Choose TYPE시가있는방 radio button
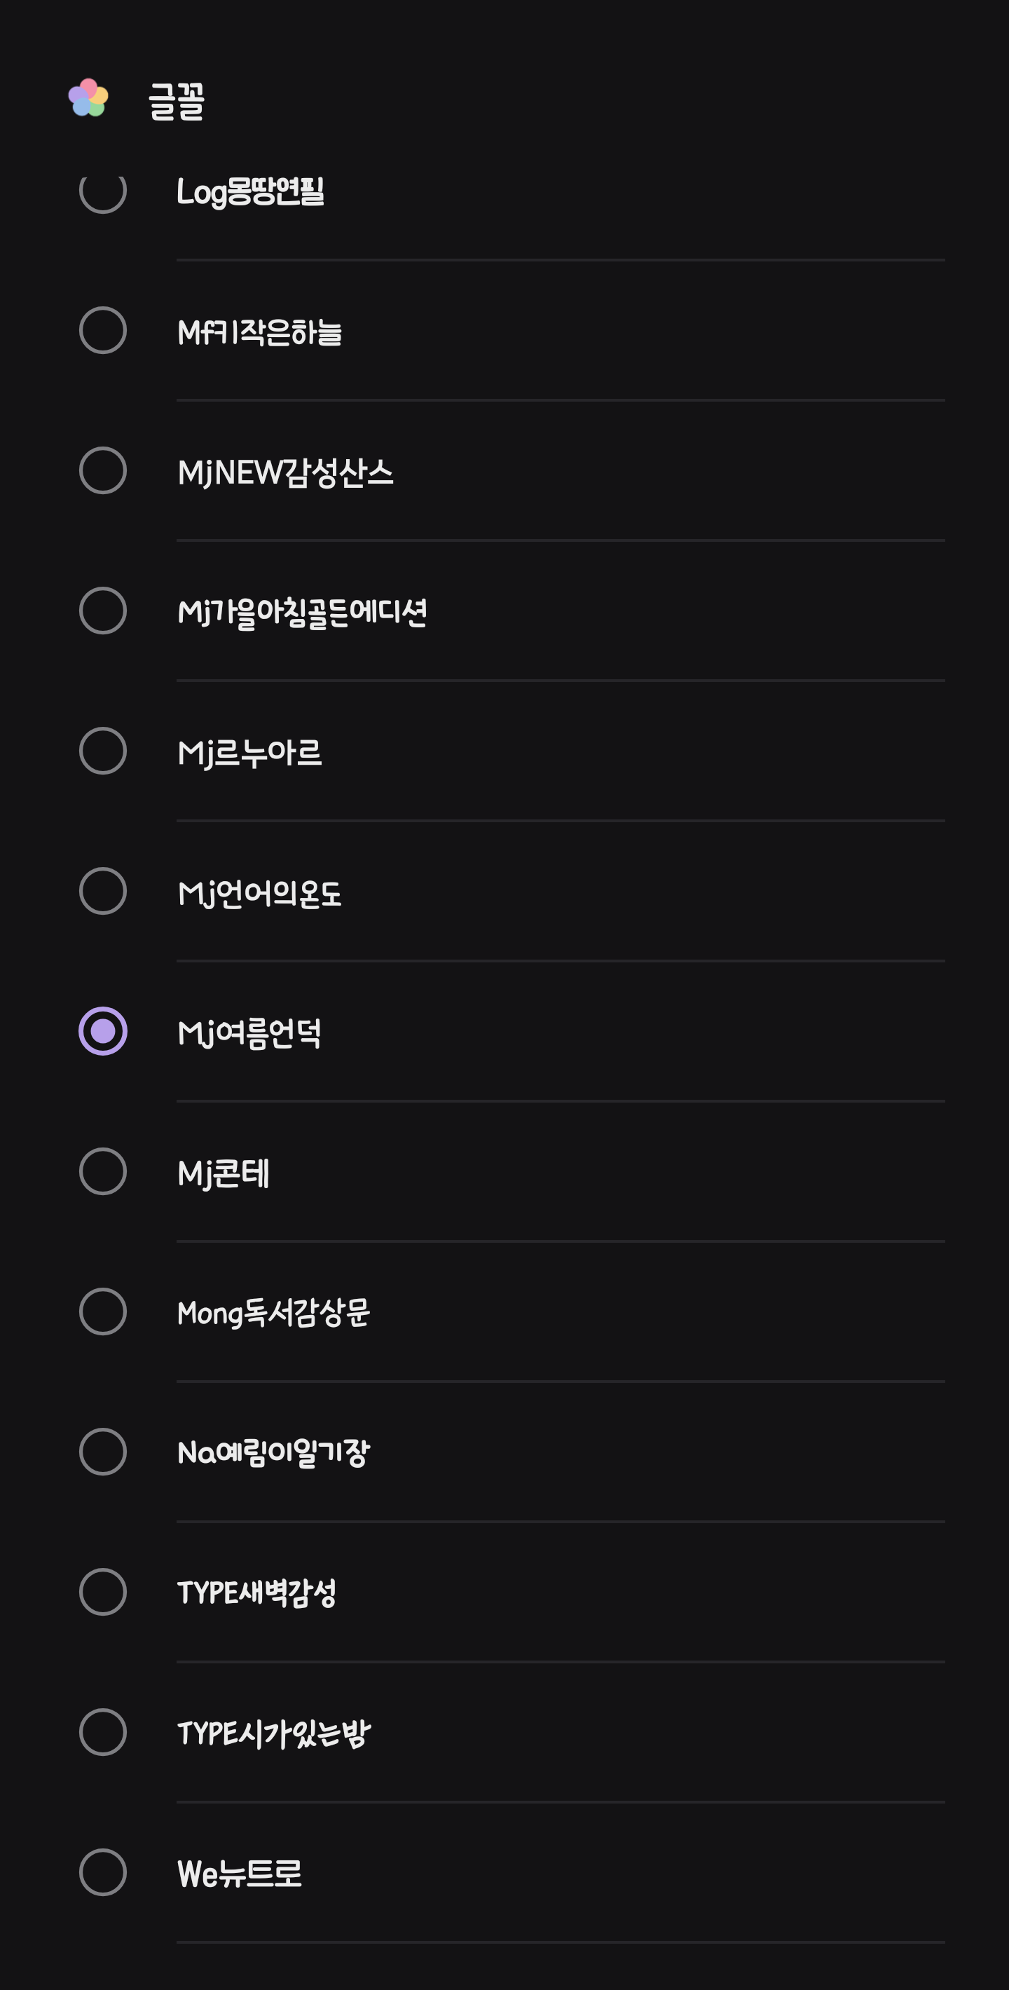This screenshot has width=1009, height=1990. coord(103,1733)
